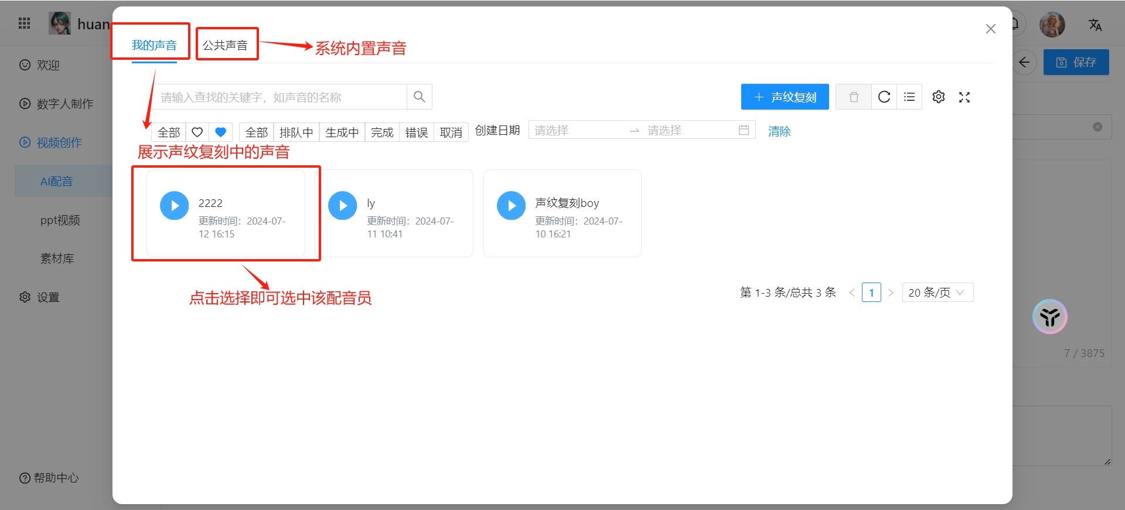
Task: Select the 完成 status filter
Action: tap(382, 132)
